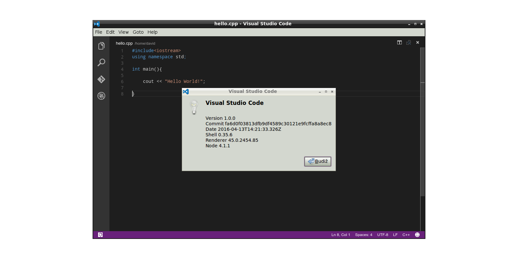Viewport: 518px width, 259px height.
Task: Click the "Hello World!" string literal
Action: click(184, 81)
